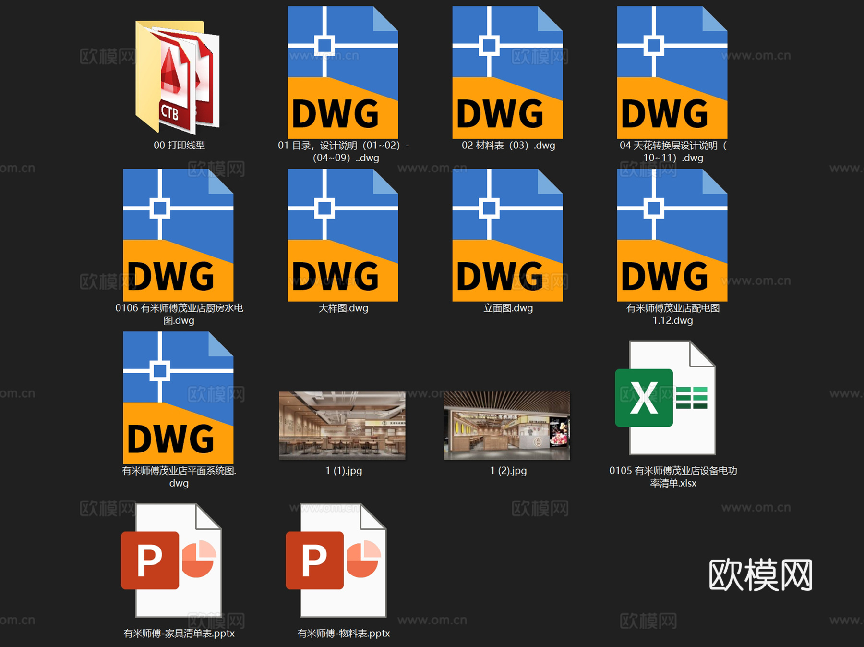Select the 物料表.pptx PowerPoint icon
Image resolution: width=864 pixels, height=647 pixels.
pyautogui.click(x=336, y=560)
